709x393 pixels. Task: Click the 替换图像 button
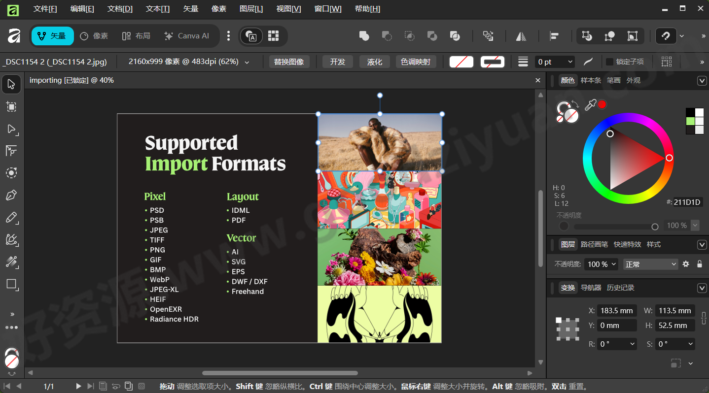[289, 62]
